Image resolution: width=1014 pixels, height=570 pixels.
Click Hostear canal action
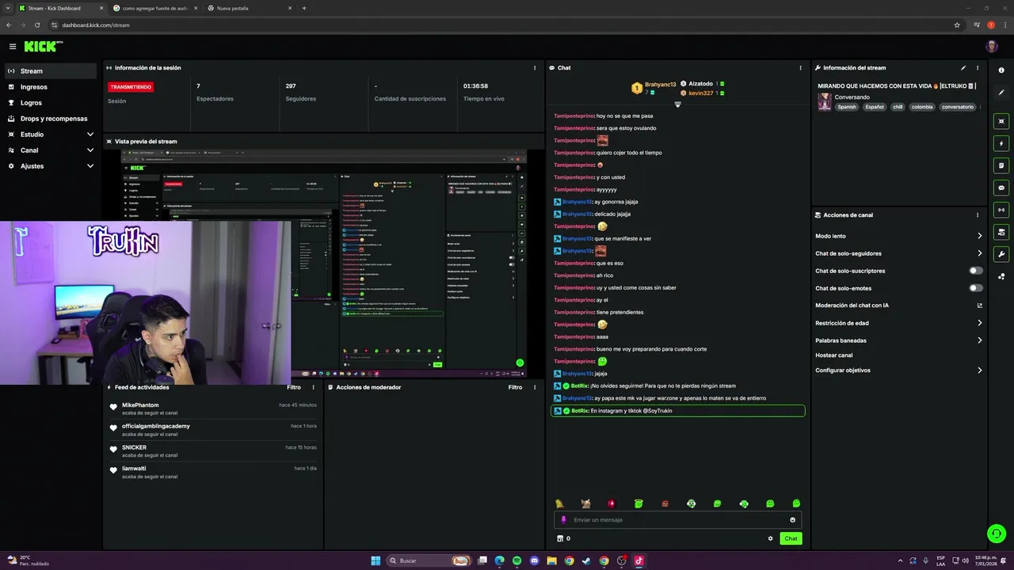pos(834,355)
